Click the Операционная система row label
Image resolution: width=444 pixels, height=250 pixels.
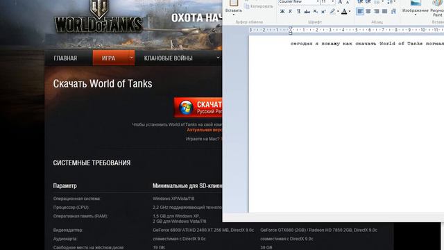click(76, 199)
